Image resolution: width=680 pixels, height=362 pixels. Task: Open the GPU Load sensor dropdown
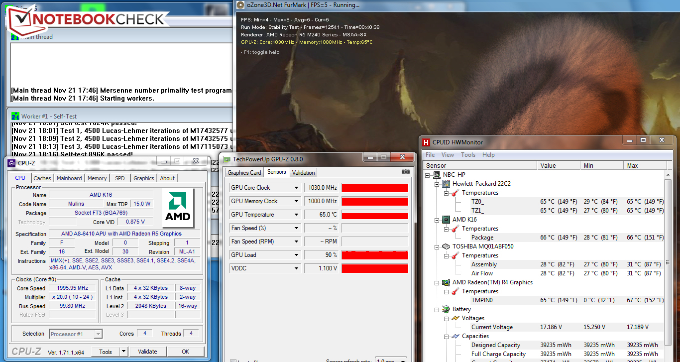[297, 255]
